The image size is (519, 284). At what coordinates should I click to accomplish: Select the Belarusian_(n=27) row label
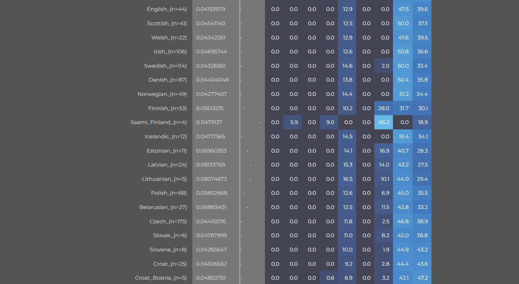pyautogui.click(x=163, y=207)
